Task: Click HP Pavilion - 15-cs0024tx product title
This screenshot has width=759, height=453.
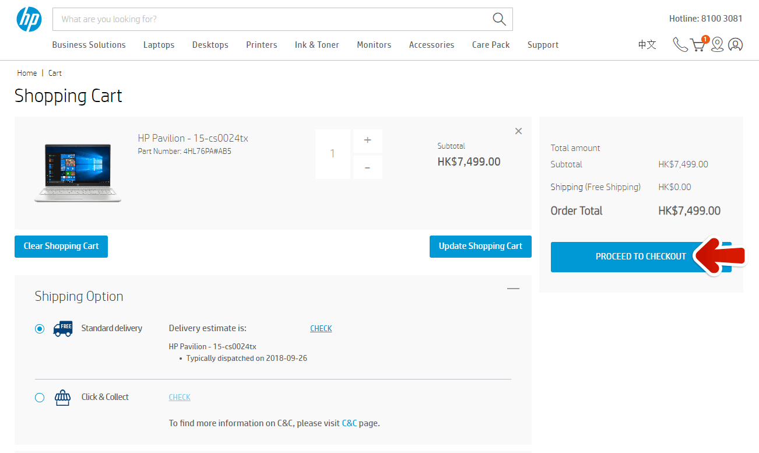Action: pos(193,138)
